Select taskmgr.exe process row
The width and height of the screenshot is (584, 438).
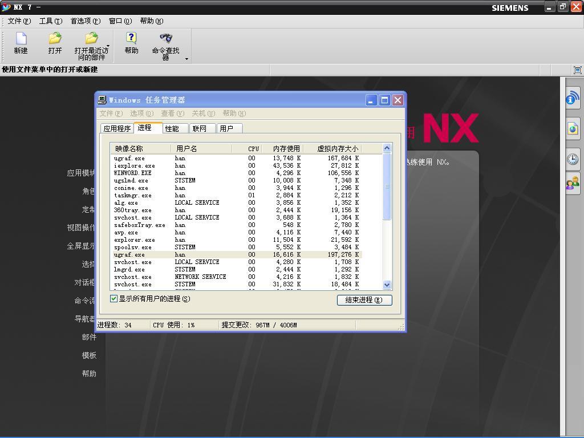pyautogui.click(x=237, y=196)
